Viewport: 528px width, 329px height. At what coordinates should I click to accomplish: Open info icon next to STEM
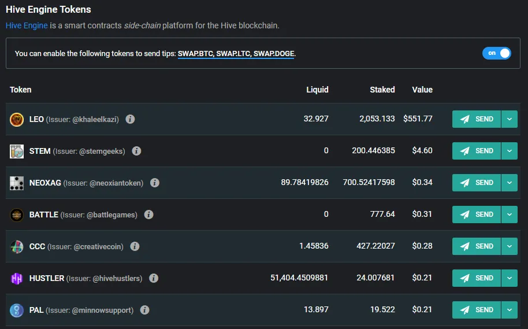coord(136,151)
